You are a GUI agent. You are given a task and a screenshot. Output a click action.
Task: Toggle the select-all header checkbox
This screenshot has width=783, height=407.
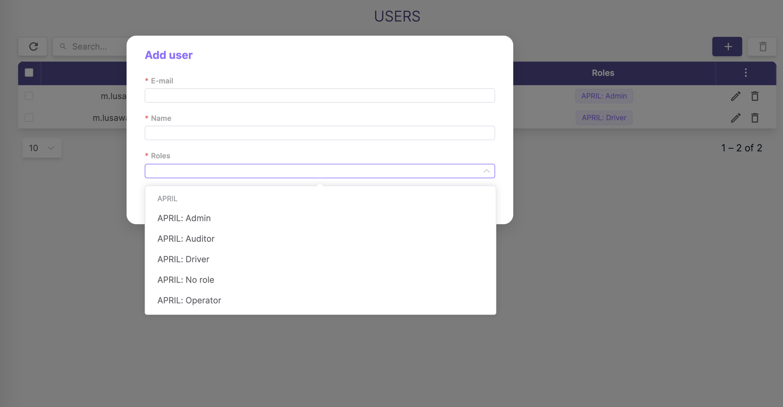tap(29, 73)
